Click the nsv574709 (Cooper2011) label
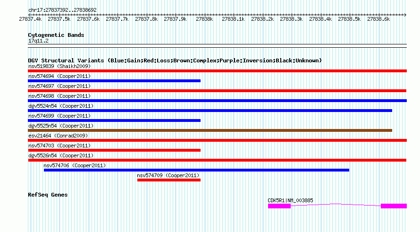 tap(168, 175)
